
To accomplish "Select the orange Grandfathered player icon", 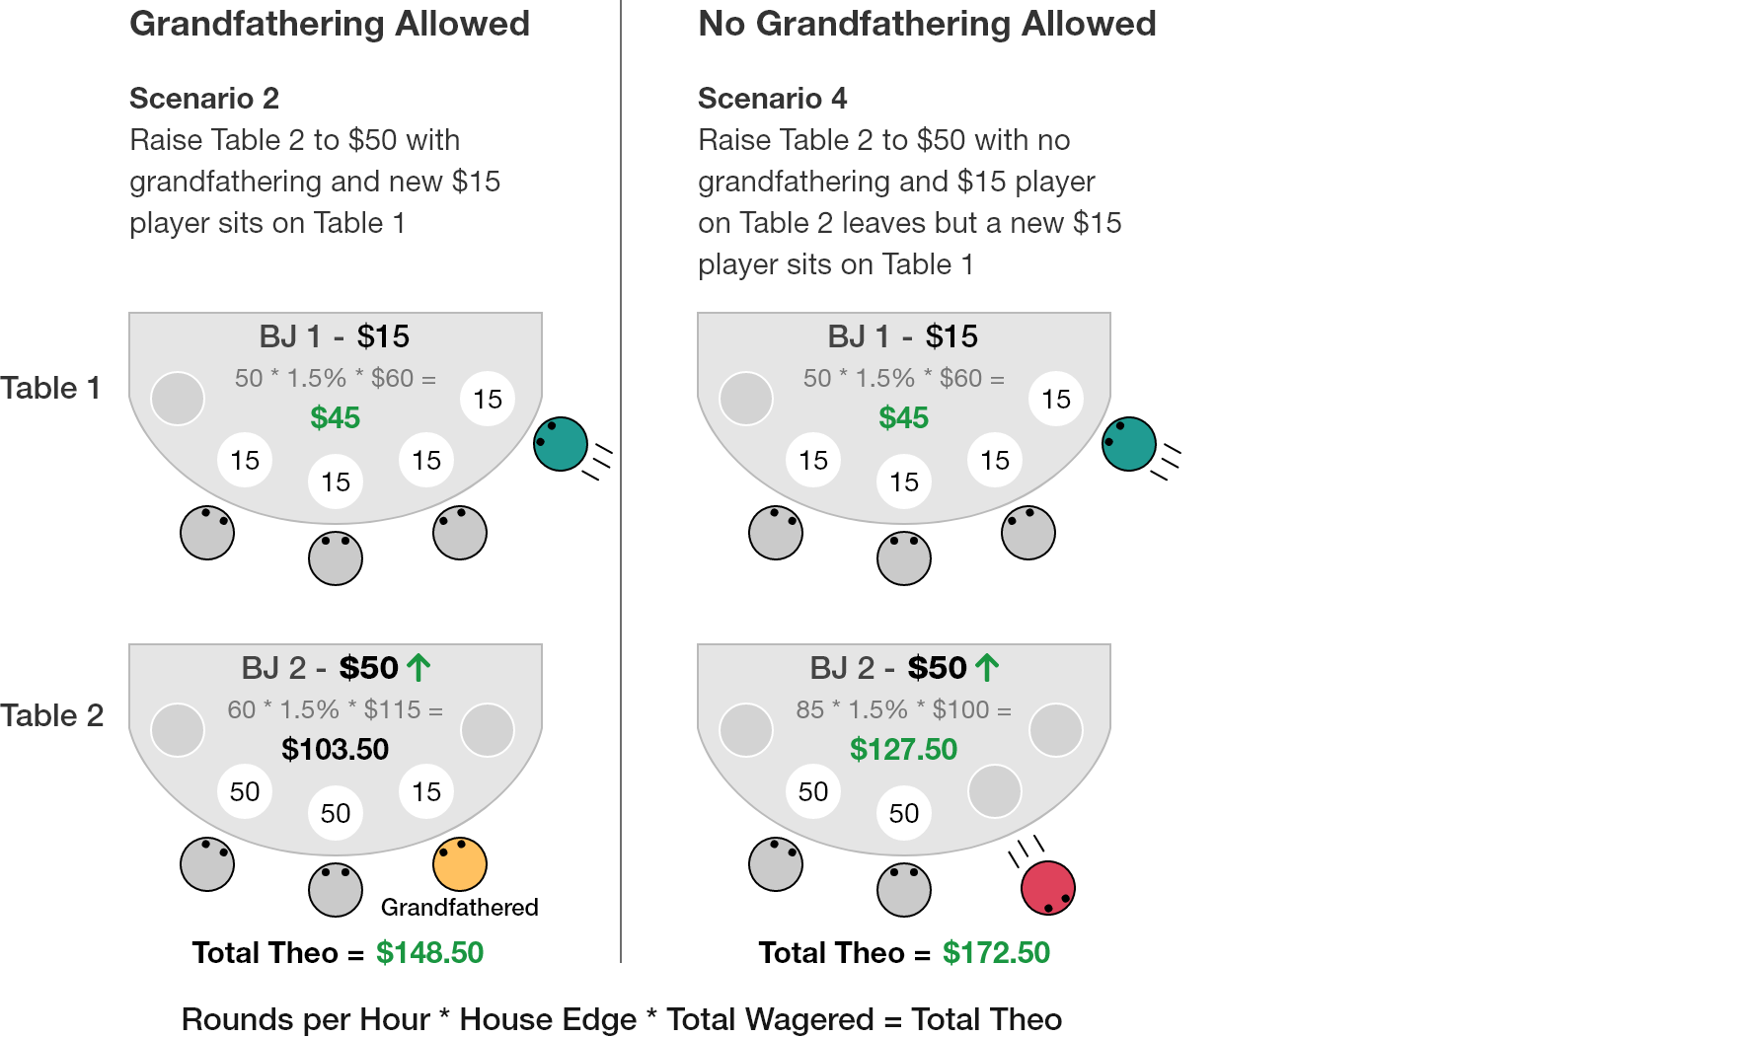I will (x=460, y=864).
